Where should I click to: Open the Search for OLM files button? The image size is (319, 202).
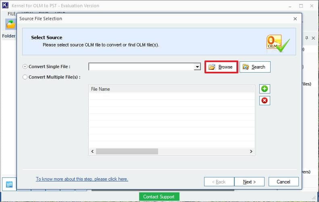pyautogui.click(x=255, y=67)
